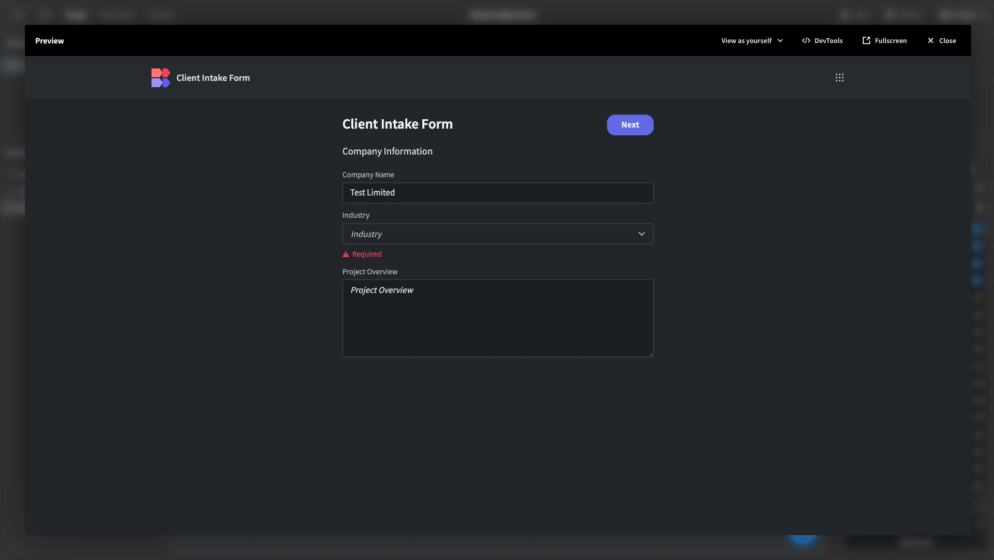Click the Budibase app logo icon
994x560 pixels.
click(160, 78)
